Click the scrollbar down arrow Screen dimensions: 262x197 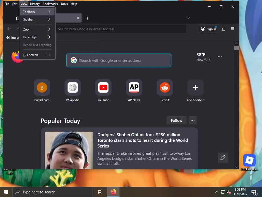click(x=236, y=167)
